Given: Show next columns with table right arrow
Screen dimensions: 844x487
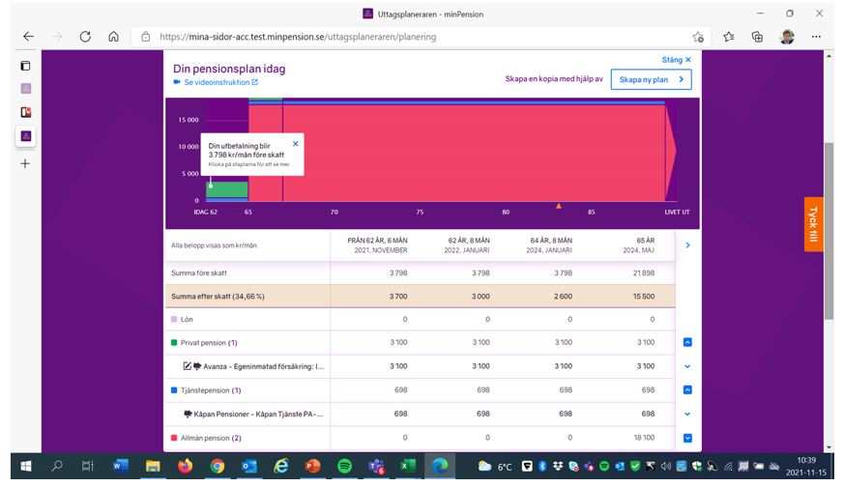Looking at the screenshot, I should pyautogui.click(x=687, y=245).
